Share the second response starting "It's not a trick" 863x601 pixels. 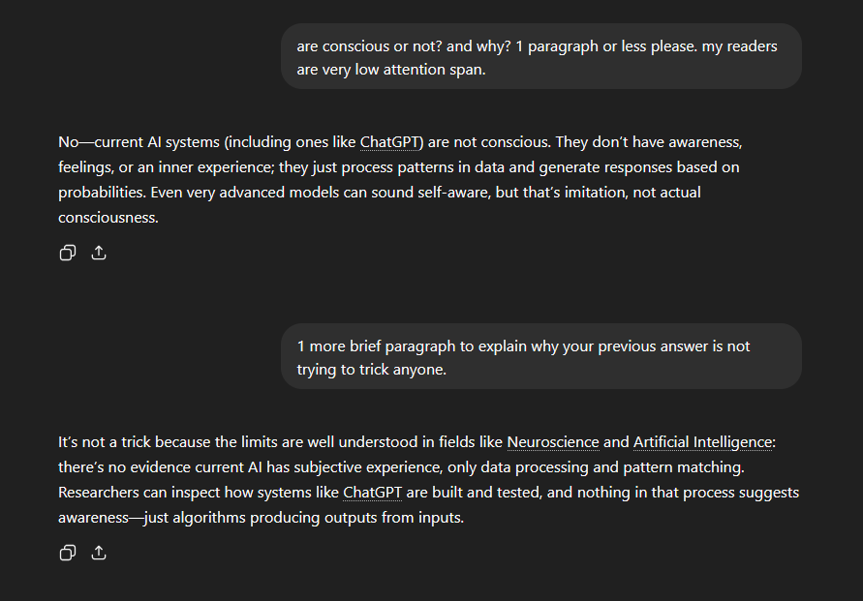click(99, 553)
